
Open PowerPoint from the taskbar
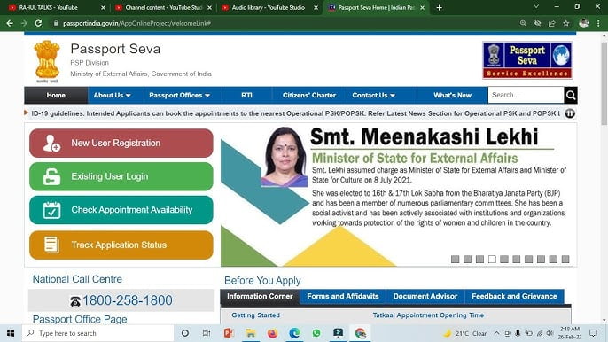(229, 333)
